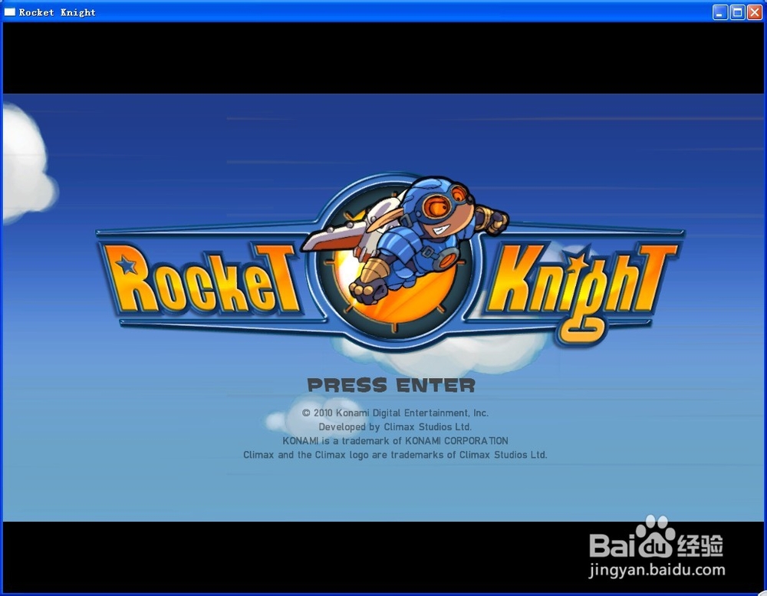767x596 pixels.
Task: Click 'Developed by Climax Studios Ltd.' line
Action: 395,426
